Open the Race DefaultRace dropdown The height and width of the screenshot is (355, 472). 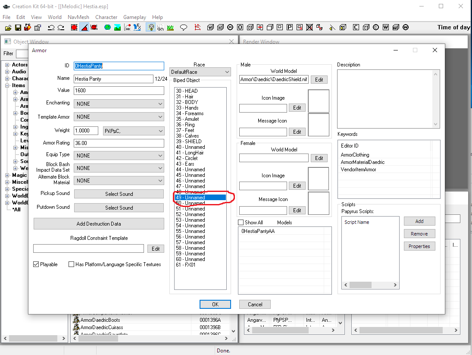(x=200, y=72)
